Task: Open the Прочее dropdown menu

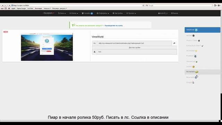Action: (x=131, y=13)
